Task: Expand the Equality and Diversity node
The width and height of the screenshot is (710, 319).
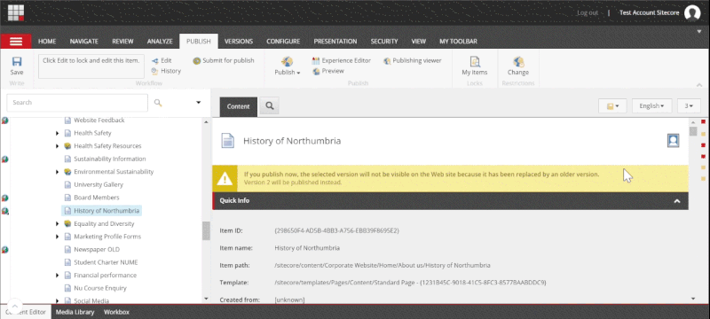Action: point(57,223)
